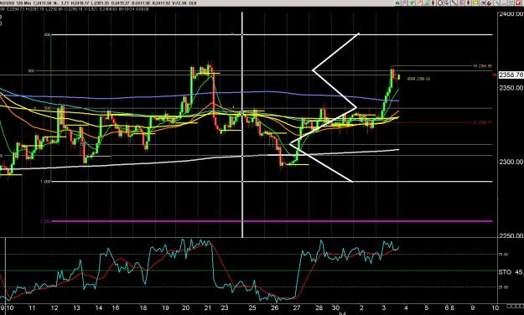Click the top white horizontal Fibonacci line
This screenshot has height=315, width=524.
(x=272, y=34)
